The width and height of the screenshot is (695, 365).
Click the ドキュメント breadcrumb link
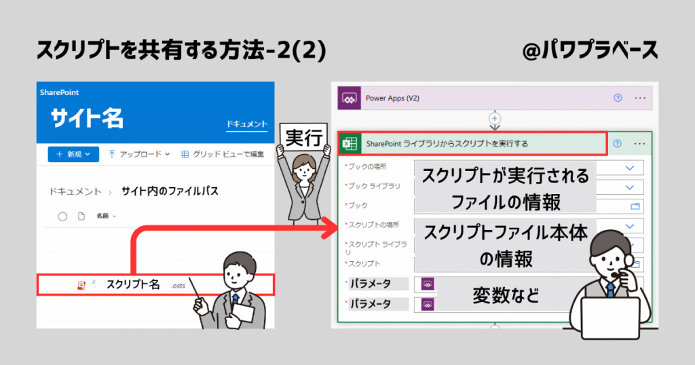point(75,191)
